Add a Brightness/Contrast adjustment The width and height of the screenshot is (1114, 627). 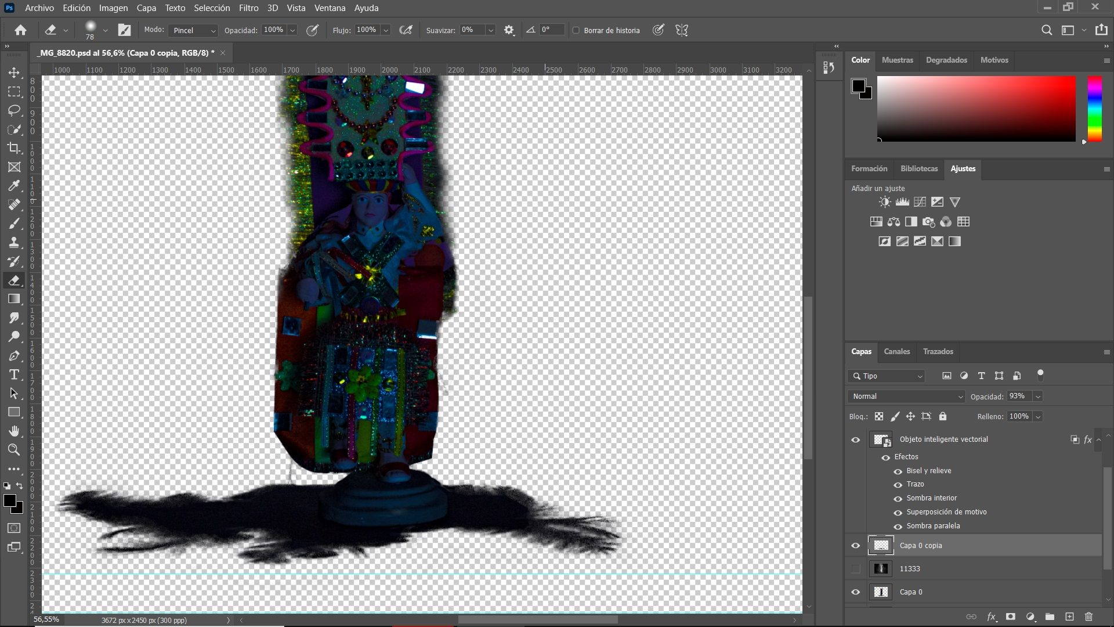coord(884,202)
